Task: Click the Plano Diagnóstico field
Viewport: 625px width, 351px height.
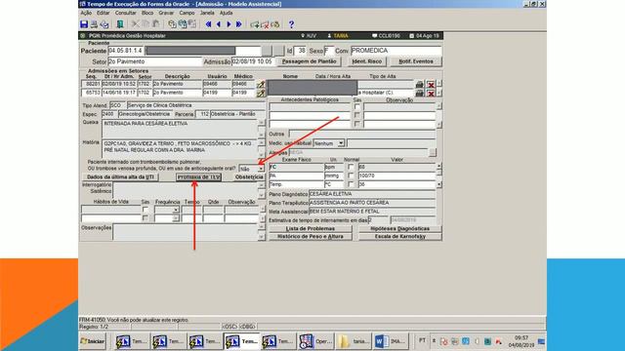Action: pyautogui.click(x=372, y=194)
